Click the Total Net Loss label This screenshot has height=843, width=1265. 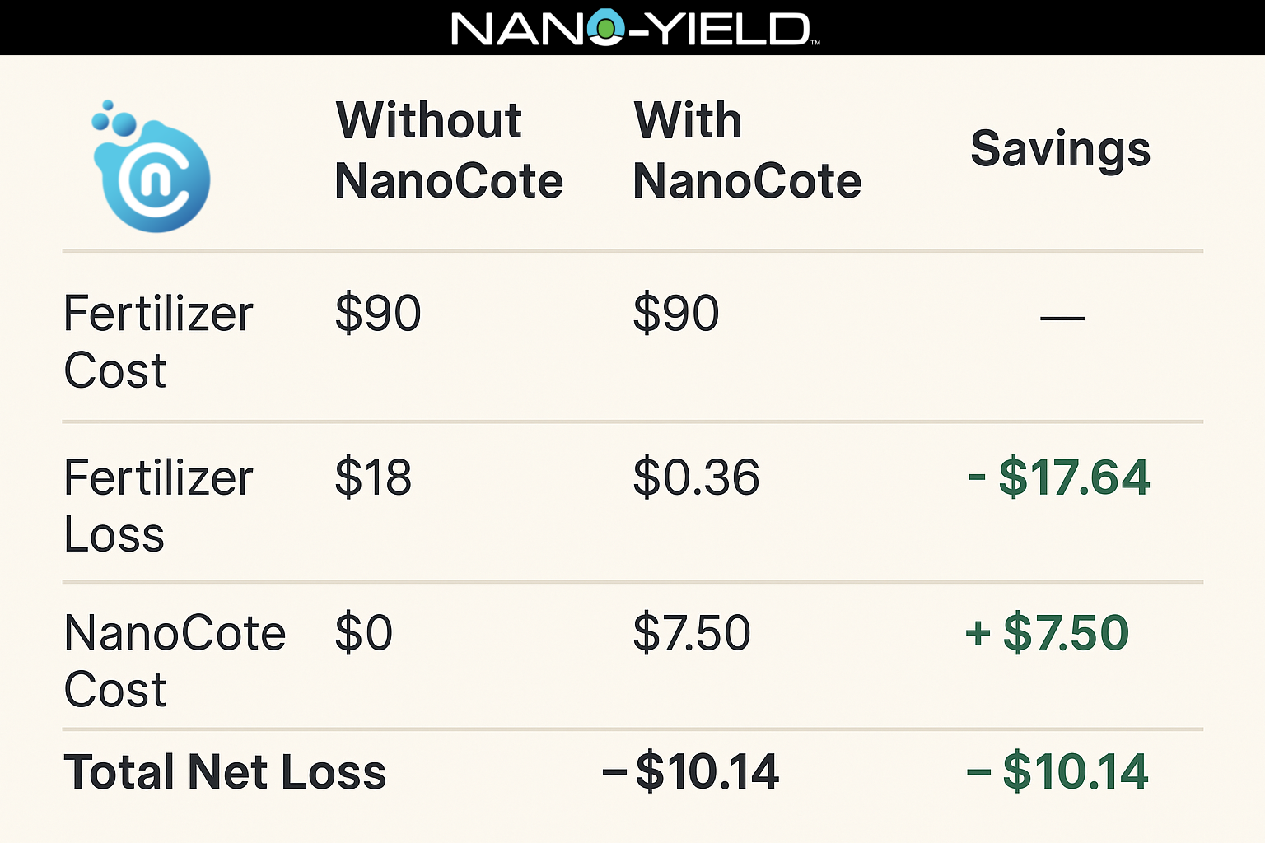225,772
